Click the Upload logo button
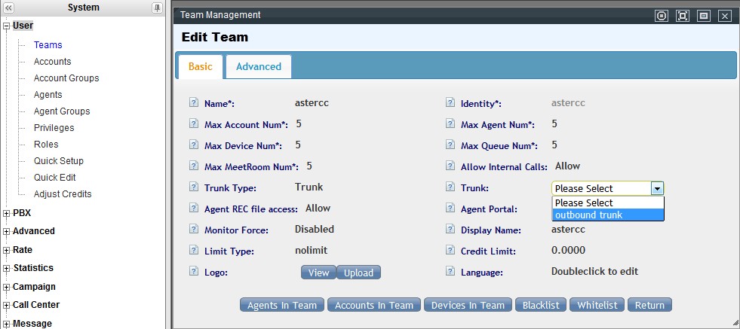This screenshot has width=740, height=329. [x=358, y=273]
